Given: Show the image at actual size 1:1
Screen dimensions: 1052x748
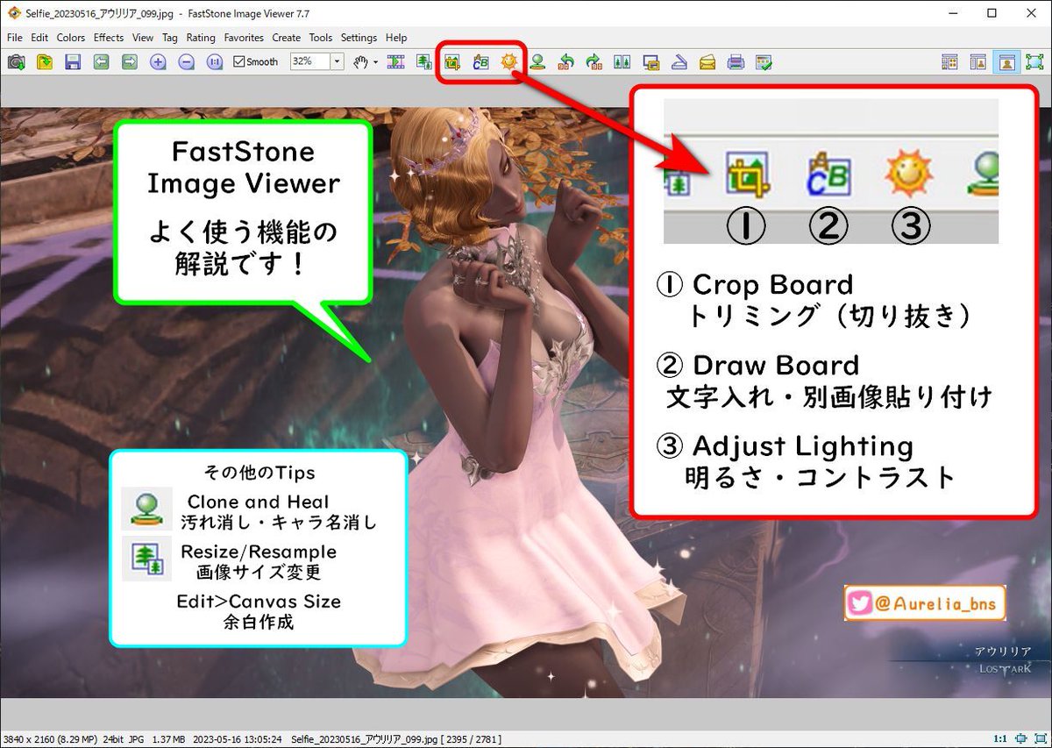Looking at the screenshot, I should click(215, 61).
